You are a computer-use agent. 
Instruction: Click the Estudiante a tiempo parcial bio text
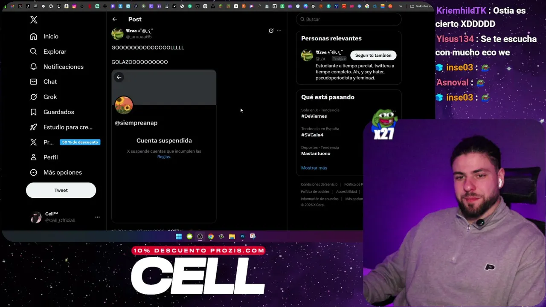(355, 72)
